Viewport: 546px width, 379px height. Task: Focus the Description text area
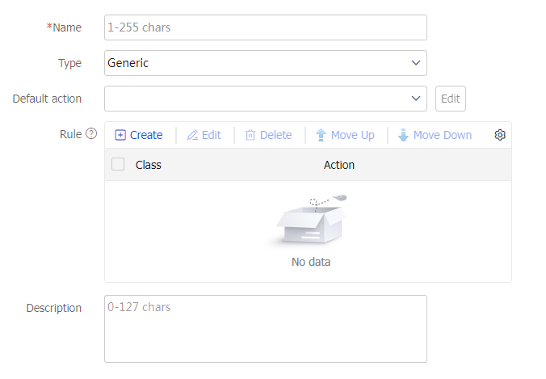pyautogui.click(x=265, y=328)
